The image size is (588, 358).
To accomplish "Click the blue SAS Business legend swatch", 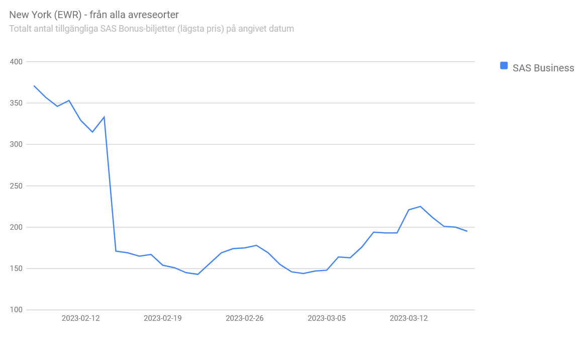I will pyautogui.click(x=504, y=66).
